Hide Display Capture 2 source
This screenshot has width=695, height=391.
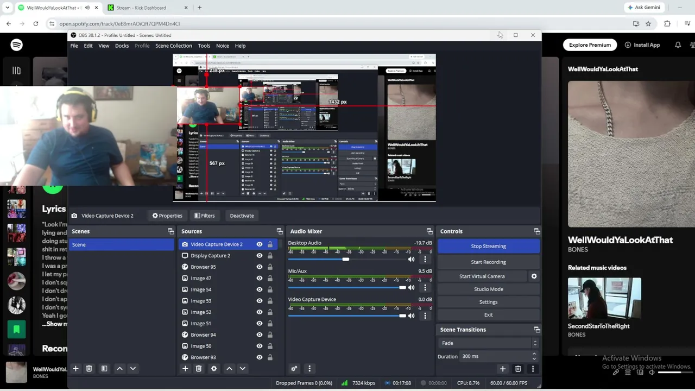259,256
